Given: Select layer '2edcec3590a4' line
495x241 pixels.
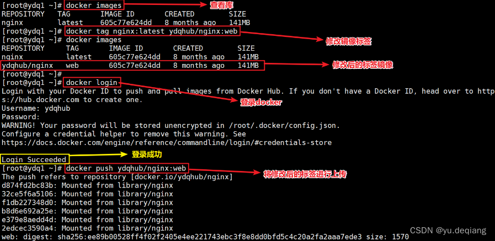Looking at the screenshot, I should coord(87,228).
